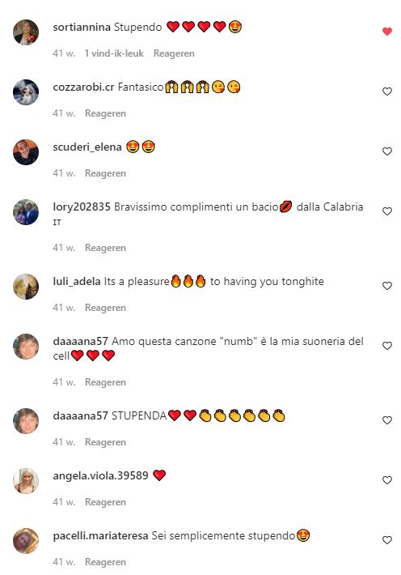Like angela.viola.39589's heart comment
The height and width of the screenshot is (575, 401).
click(387, 479)
